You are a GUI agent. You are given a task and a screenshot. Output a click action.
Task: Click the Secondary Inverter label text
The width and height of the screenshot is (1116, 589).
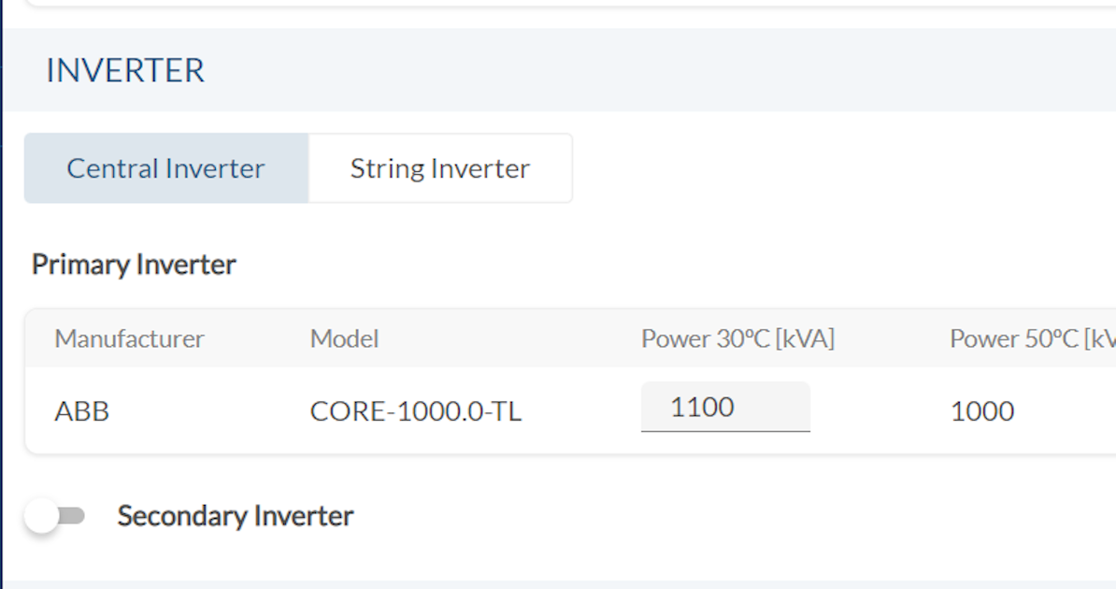point(235,515)
